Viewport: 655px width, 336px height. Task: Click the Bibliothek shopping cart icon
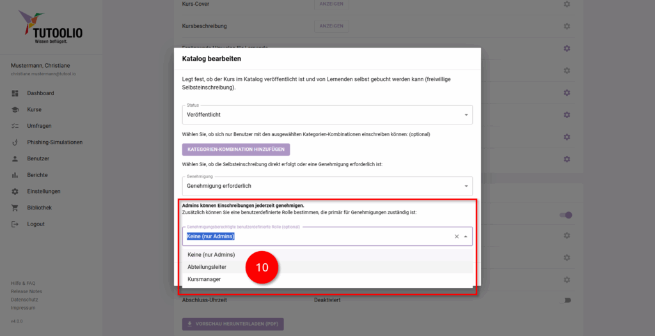(15, 208)
